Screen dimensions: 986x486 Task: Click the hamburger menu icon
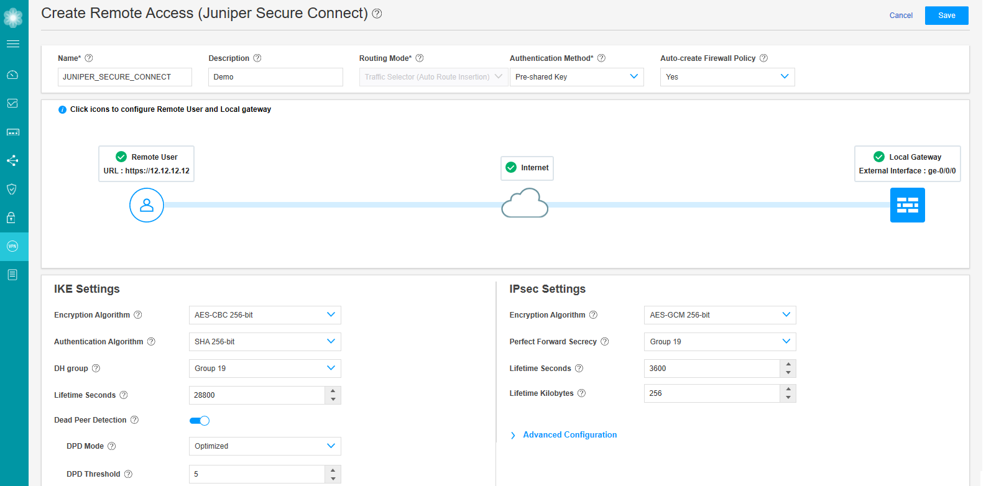12,44
